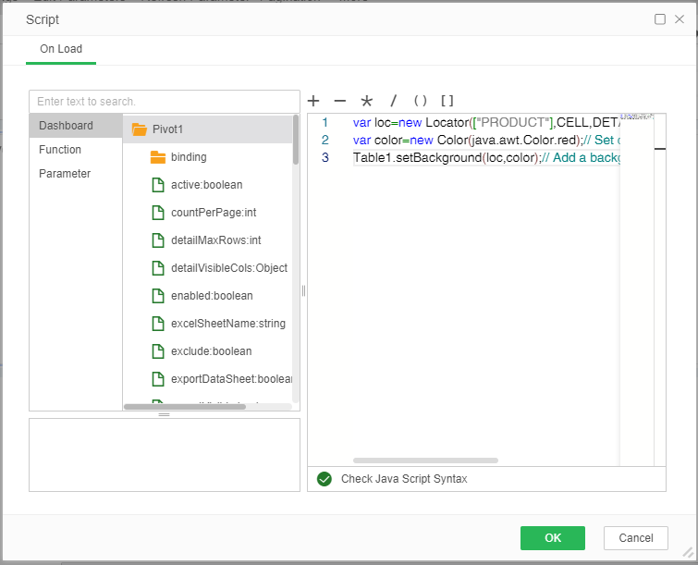The width and height of the screenshot is (698, 565).
Task: Choose the Function category
Action: [60, 150]
